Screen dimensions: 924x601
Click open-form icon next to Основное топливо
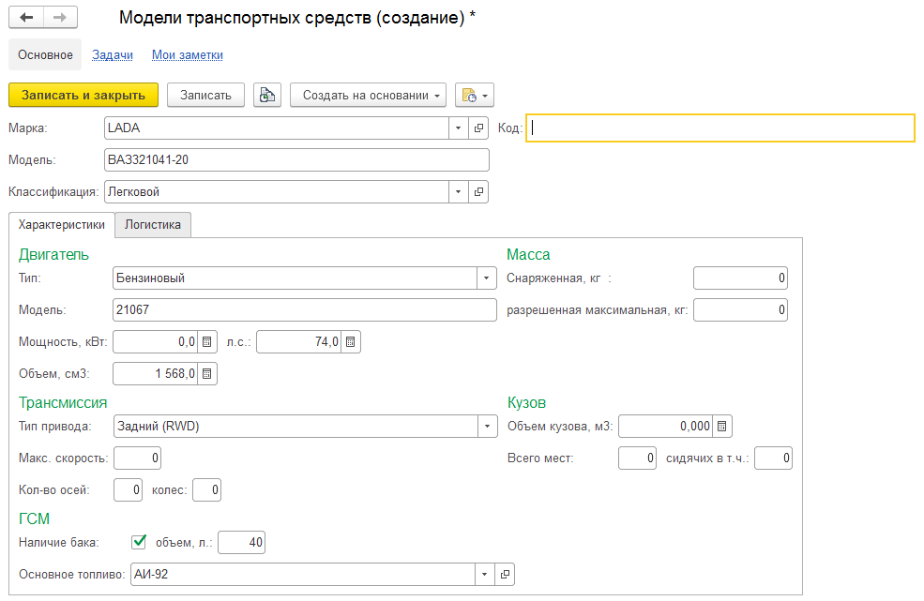[505, 574]
